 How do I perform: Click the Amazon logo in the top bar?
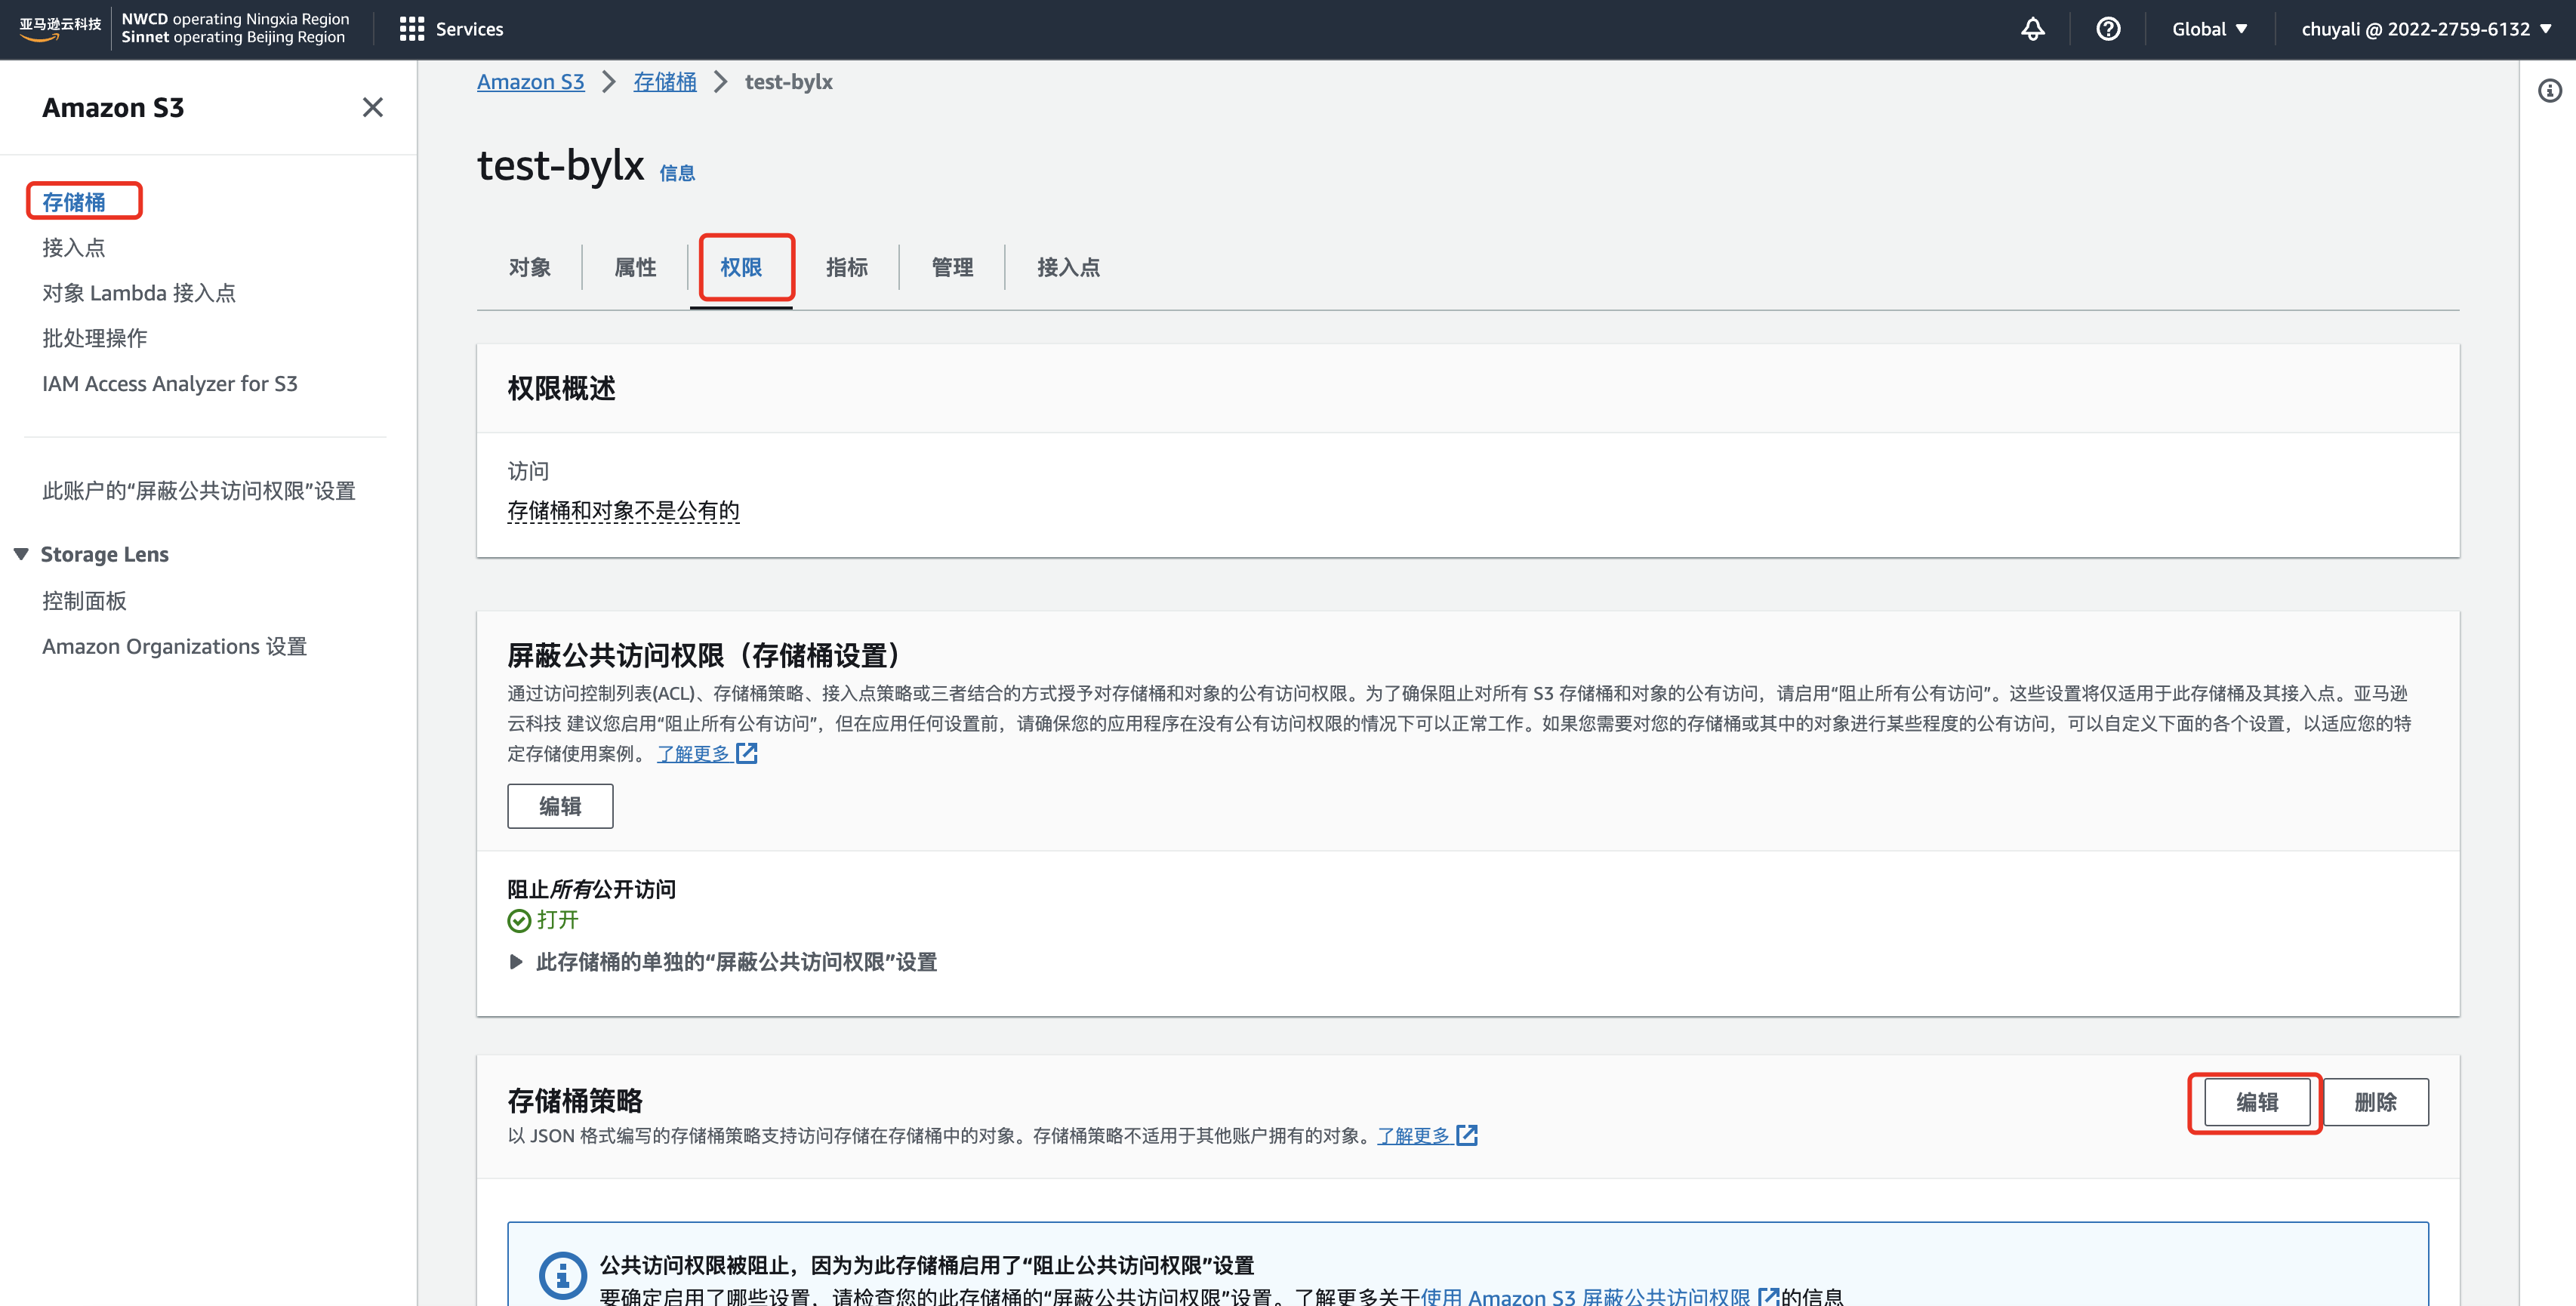[x=60, y=28]
